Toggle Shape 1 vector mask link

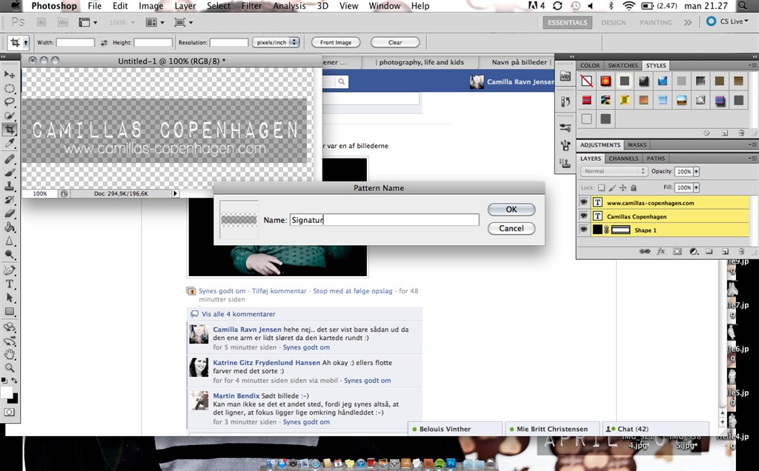tap(606, 230)
